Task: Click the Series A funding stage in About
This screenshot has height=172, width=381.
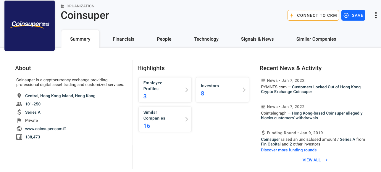Action: click(33, 112)
